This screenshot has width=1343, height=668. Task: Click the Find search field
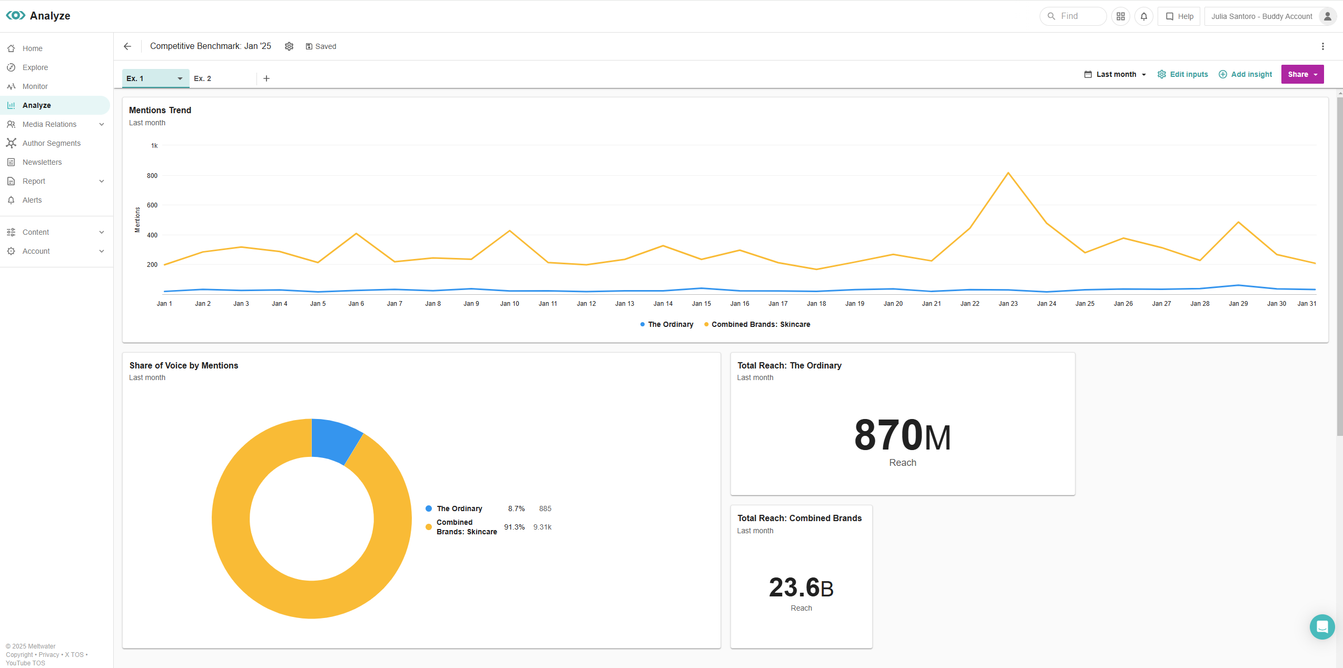1073,16
